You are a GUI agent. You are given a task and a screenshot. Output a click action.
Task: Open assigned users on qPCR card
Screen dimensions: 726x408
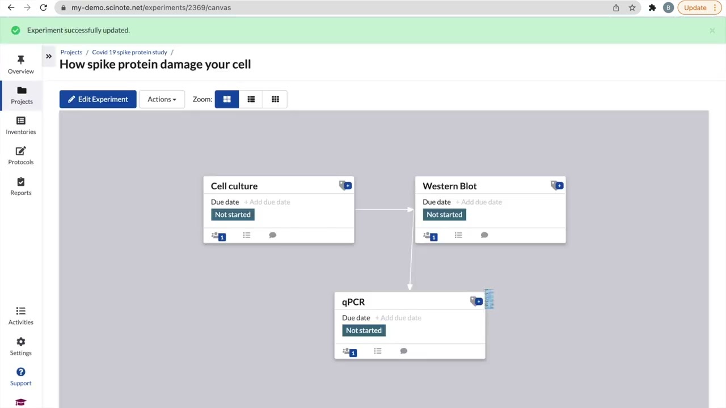(349, 352)
